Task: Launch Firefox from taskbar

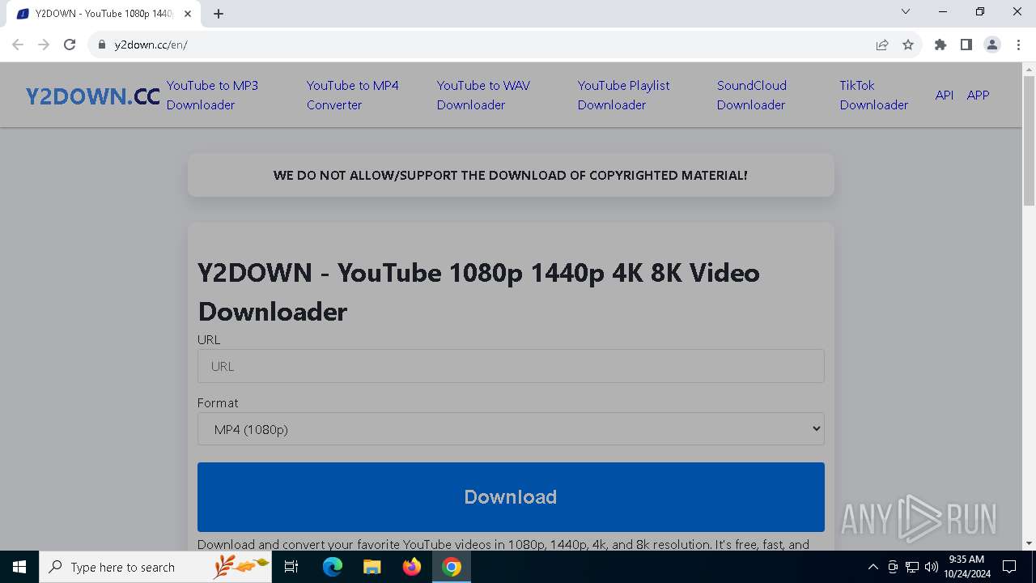Action: coord(412,567)
